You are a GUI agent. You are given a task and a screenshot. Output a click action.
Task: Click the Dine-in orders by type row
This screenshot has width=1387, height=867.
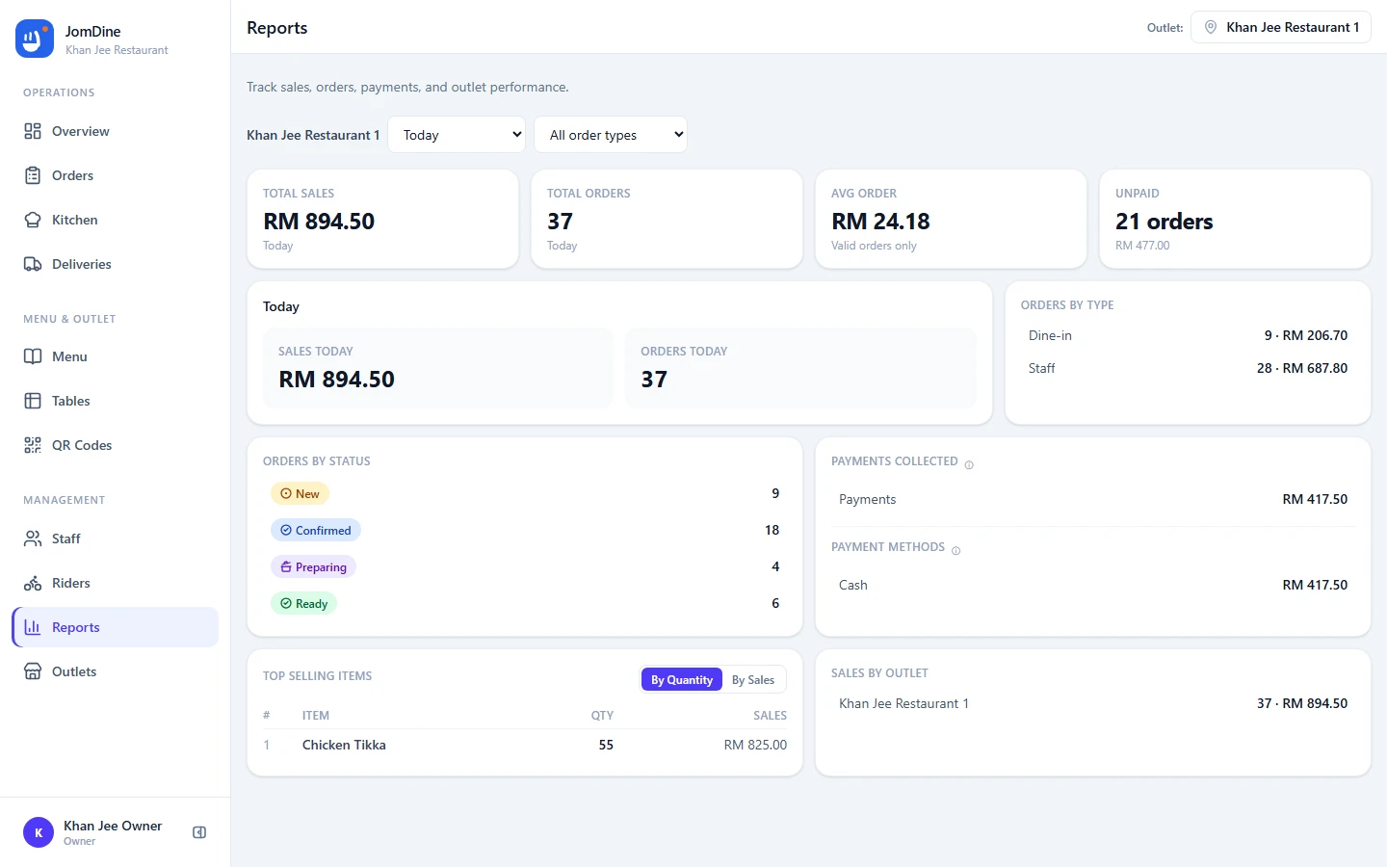(x=1188, y=335)
